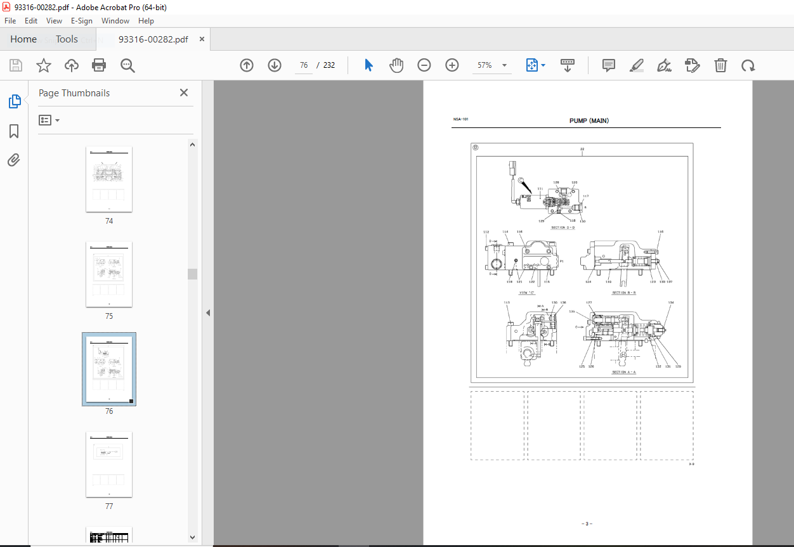Open the File menu
This screenshot has width=794, height=547.
[10, 21]
